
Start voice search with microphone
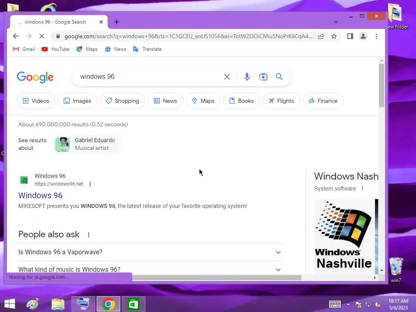pyautogui.click(x=247, y=77)
